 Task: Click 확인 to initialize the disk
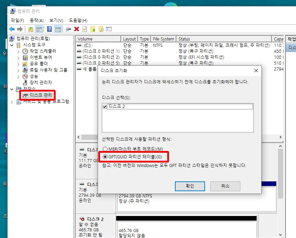(x=190, y=186)
